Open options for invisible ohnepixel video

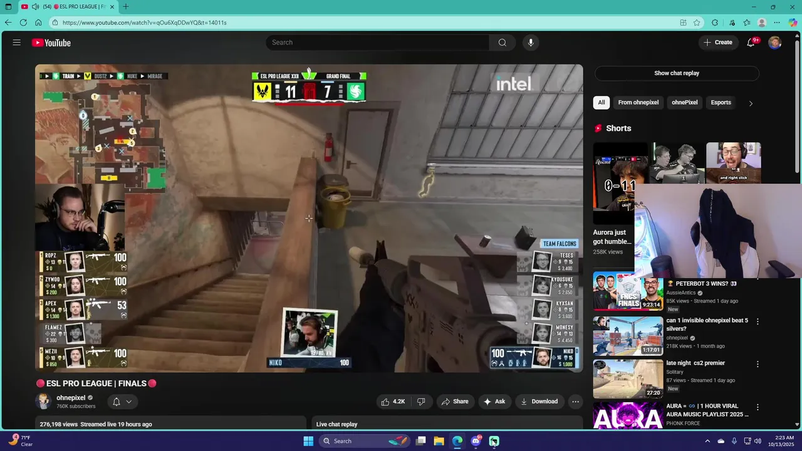758,321
